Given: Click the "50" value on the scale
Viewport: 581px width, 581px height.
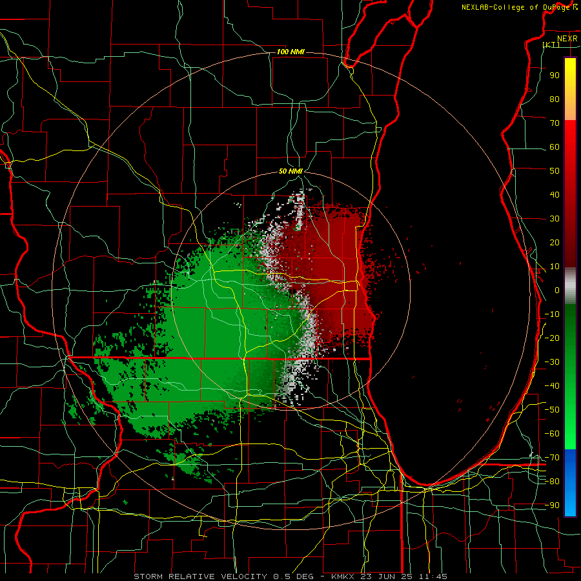Looking at the screenshot, I should [x=555, y=171].
